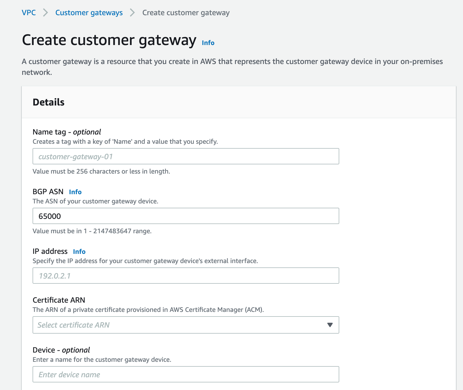This screenshot has height=390, width=463.
Task: Click the current 'Create customer gateway' breadcrumb
Action: pyautogui.click(x=186, y=13)
